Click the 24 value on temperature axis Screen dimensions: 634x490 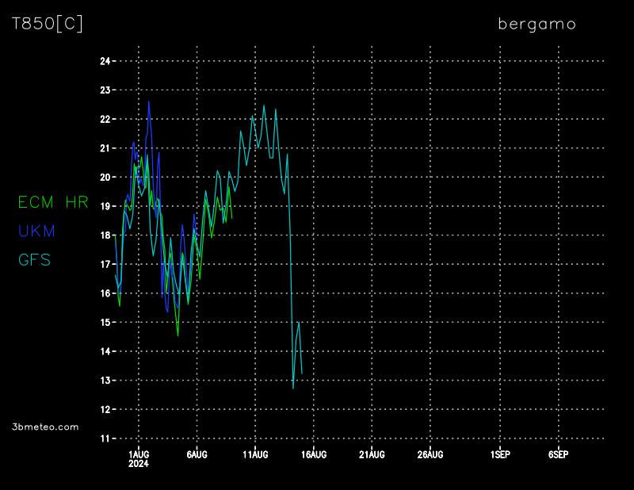105,61
